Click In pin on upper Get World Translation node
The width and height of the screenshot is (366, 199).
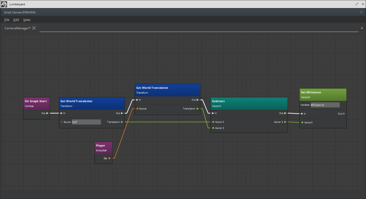click(137, 100)
